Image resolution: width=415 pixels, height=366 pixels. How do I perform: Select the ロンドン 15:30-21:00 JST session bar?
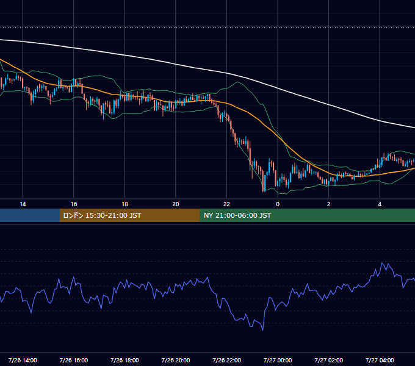pos(129,215)
